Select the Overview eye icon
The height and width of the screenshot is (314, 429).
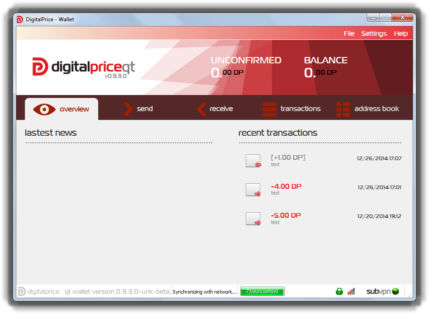(x=43, y=109)
